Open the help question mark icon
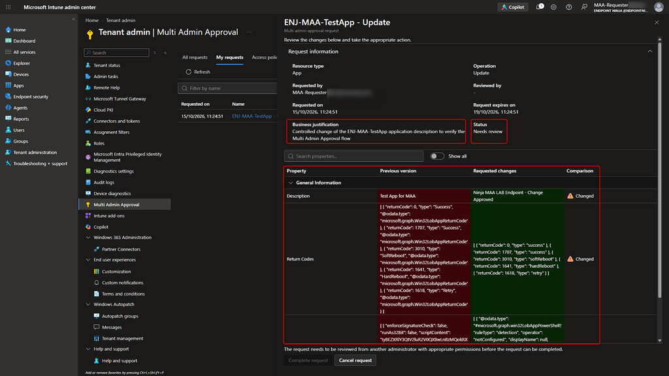Viewport: 669px width, 376px height. [x=569, y=7]
